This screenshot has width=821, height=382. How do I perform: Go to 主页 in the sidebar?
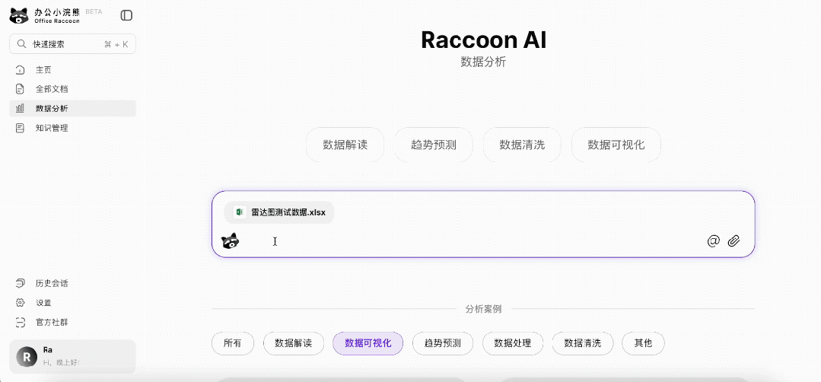73,69
